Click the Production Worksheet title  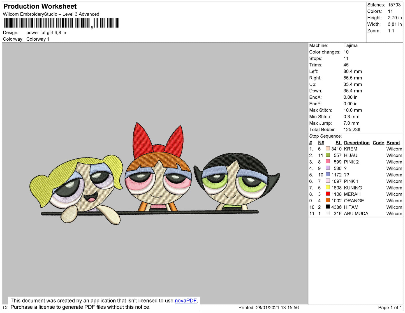click(x=40, y=6)
